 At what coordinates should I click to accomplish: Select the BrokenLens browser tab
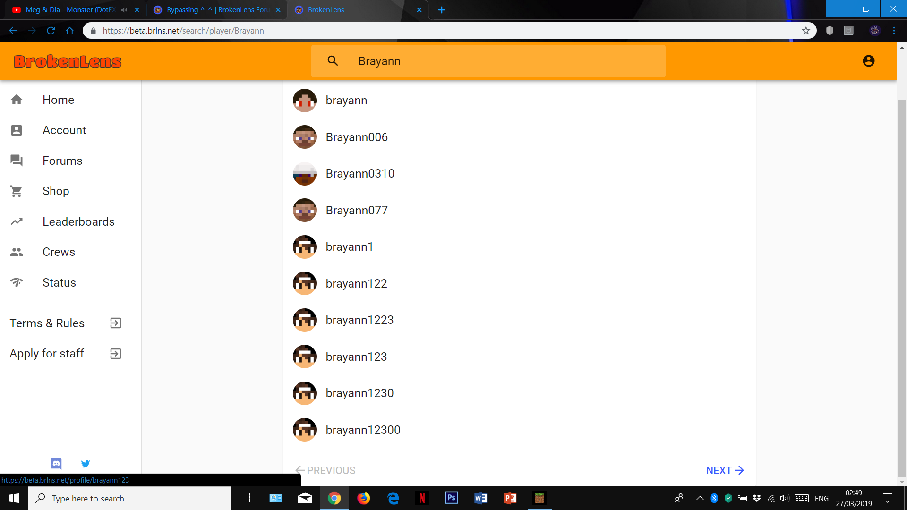click(x=358, y=10)
